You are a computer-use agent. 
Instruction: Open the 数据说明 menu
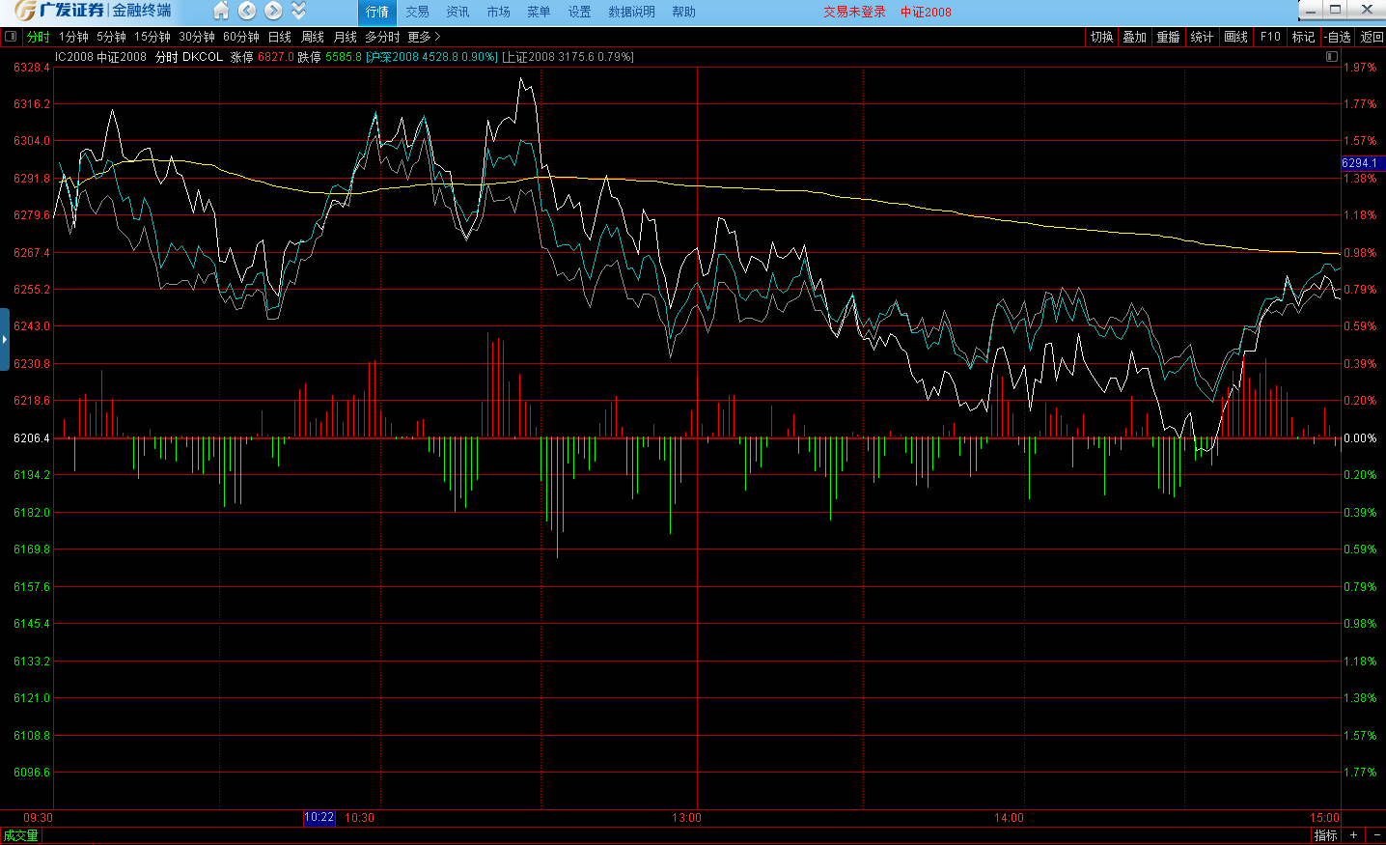coord(631,12)
